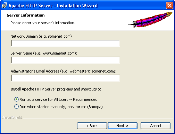Close the Installation Wizard window
Screen dimensions: 175x134
(x=169, y=6)
